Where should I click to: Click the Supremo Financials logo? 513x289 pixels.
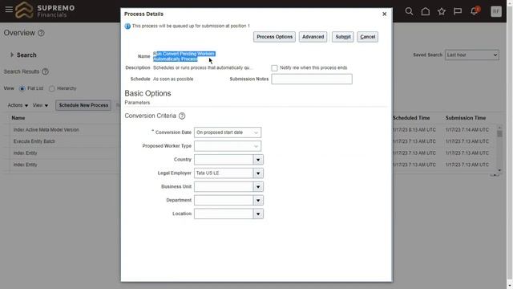[x=45, y=10]
